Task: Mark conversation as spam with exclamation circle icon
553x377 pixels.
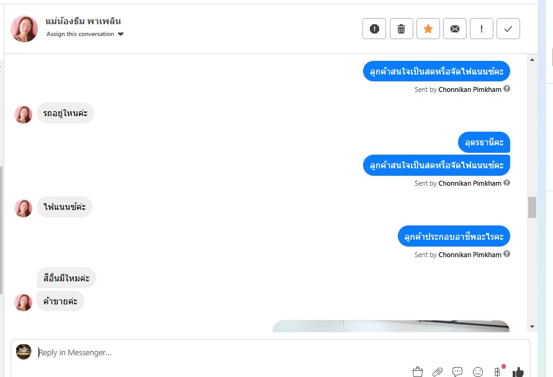Action: 374,29
